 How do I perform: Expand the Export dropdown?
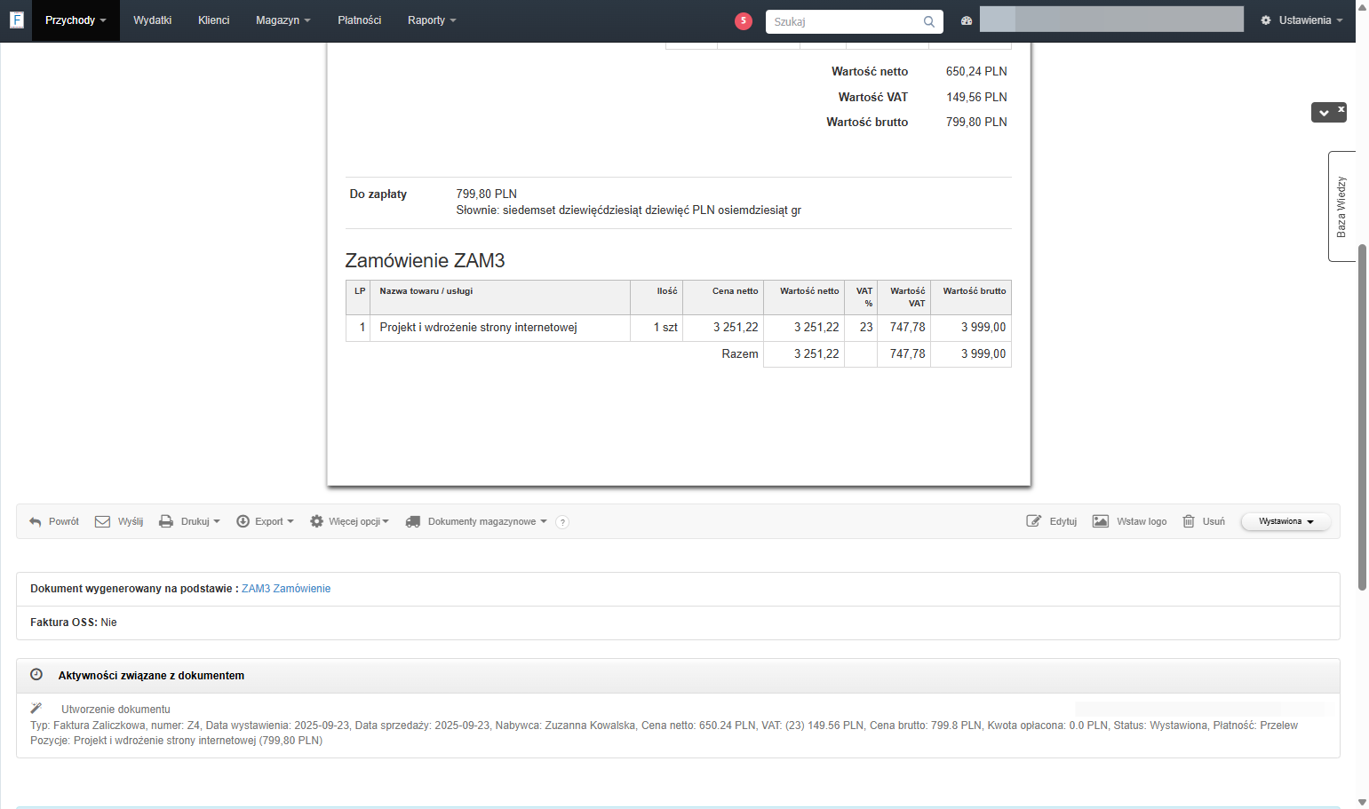click(265, 521)
